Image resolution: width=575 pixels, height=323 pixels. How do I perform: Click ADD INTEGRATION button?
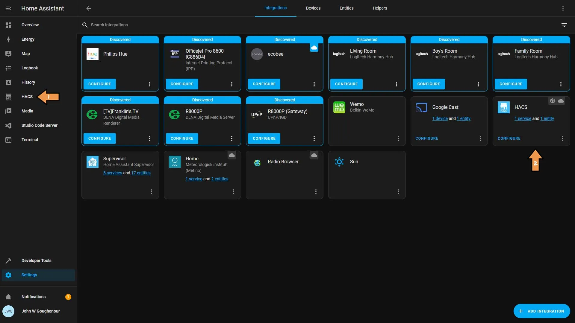click(x=541, y=311)
